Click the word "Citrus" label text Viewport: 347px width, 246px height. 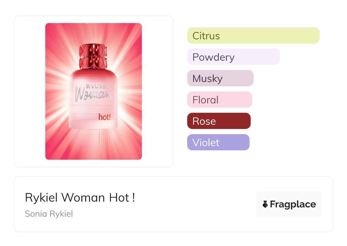(206, 36)
